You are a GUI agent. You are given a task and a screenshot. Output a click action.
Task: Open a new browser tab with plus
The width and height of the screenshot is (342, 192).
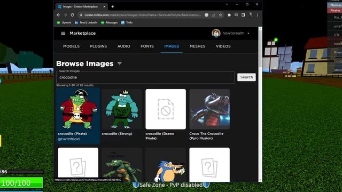tap(113, 7)
